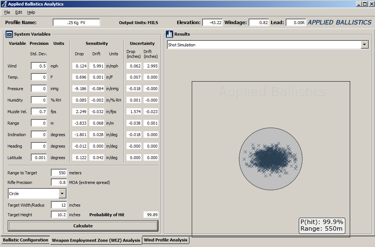Click the Elevation value field

click(x=213, y=23)
